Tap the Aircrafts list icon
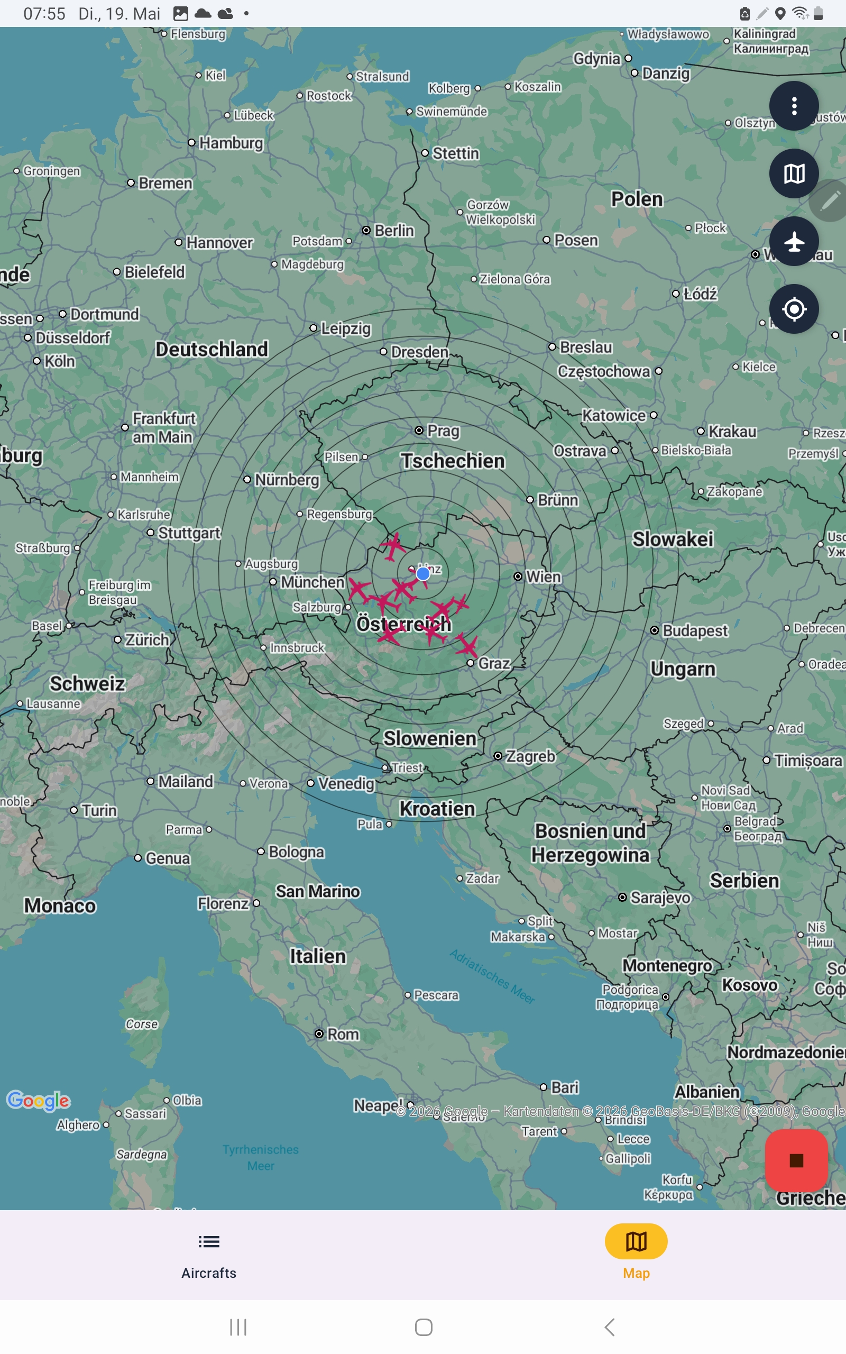This screenshot has height=1354, width=846. 209,1241
